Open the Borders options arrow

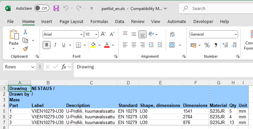tap(85, 45)
